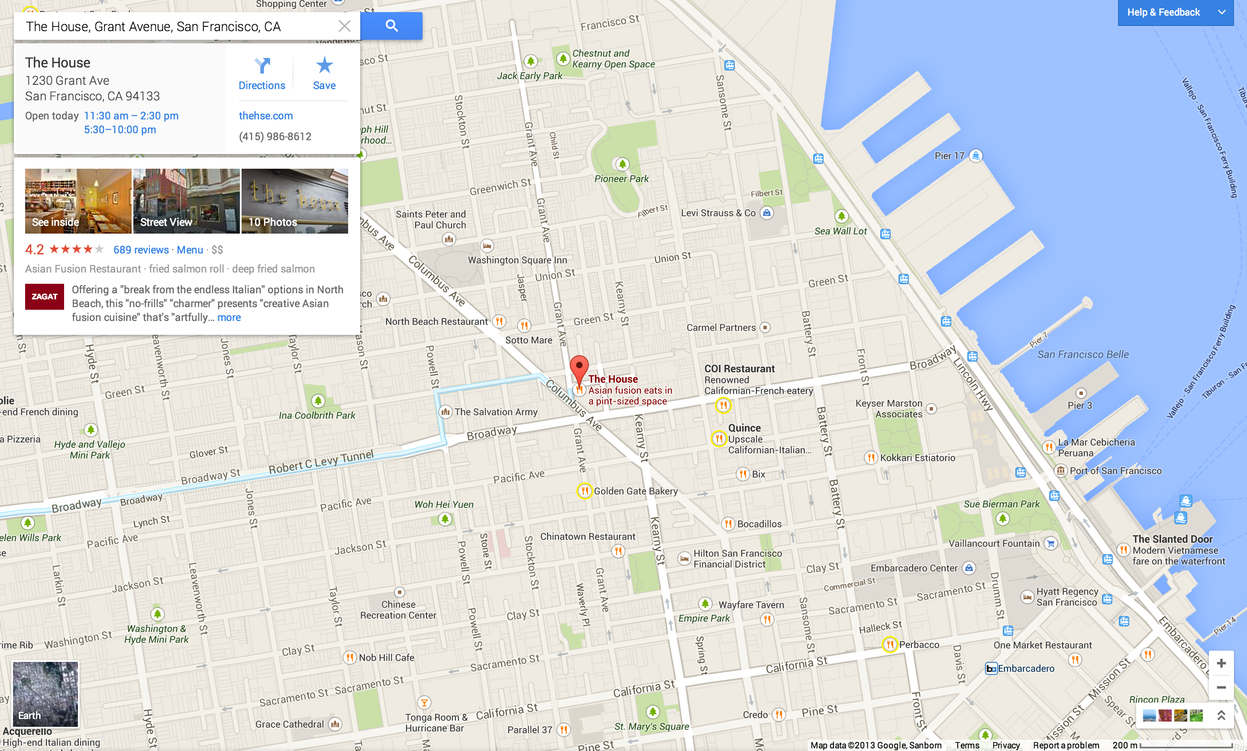Visit thehse.com website link
This screenshot has height=751, width=1247.
point(266,116)
